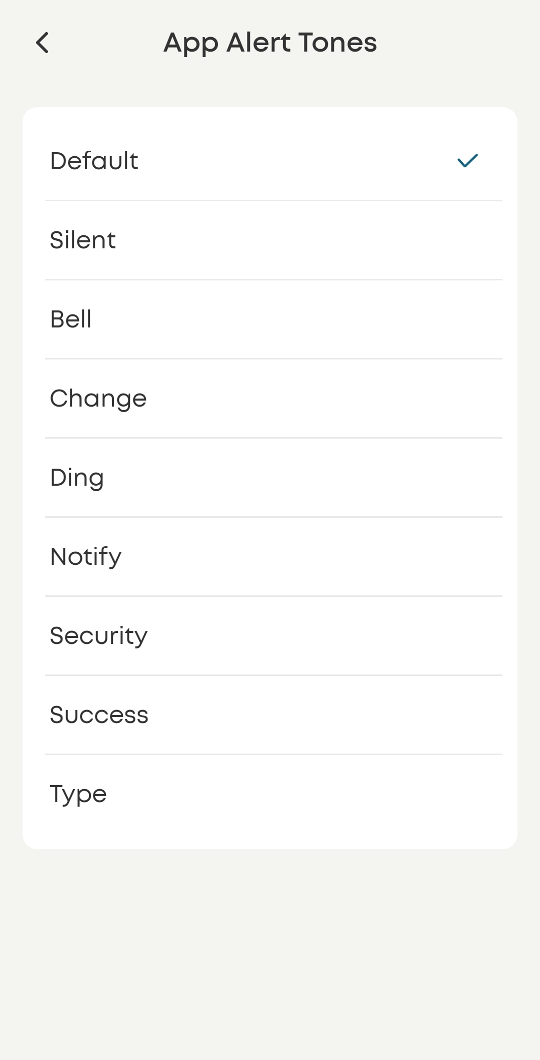Select the Change tone entry
The width and height of the screenshot is (540, 1060).
click(98, 399)
